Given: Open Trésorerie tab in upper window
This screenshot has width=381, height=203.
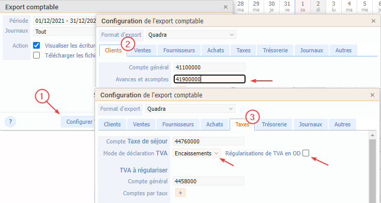Looking at the screenshot, I should (x=276, y=50).
